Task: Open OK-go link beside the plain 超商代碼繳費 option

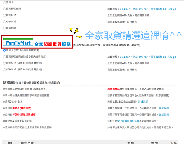Action: click(x=172, y=9)
